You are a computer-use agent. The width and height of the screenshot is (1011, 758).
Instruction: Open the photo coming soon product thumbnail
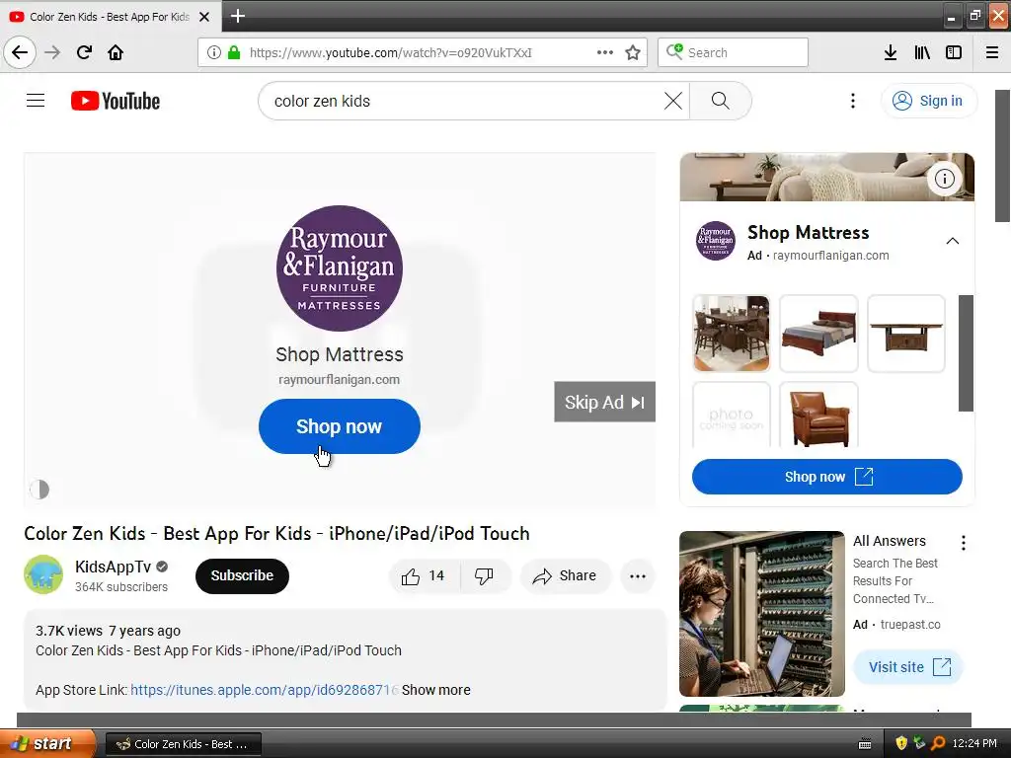[732, 415]
